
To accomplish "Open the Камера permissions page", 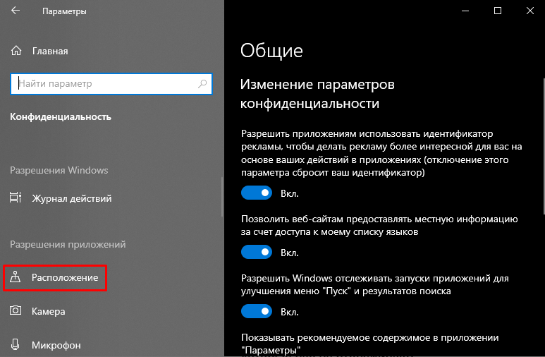I will point(49,311).
